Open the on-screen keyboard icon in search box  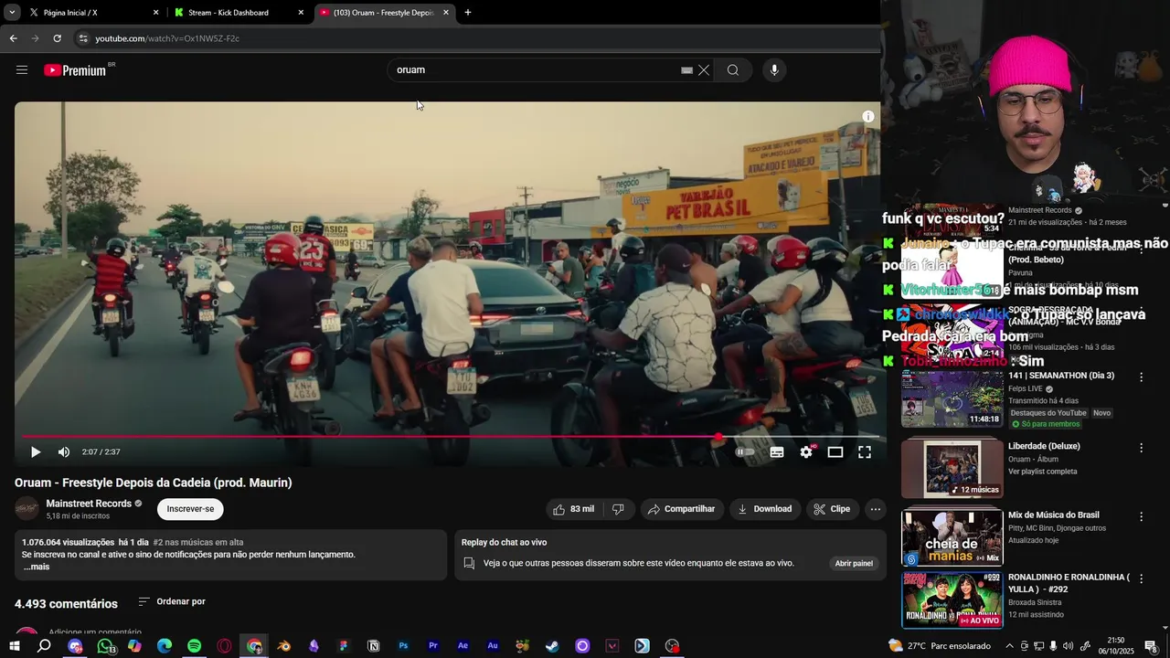click(686, 70)
